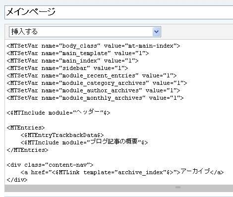Click the sidebar MTSetVar line

tap(67, 68)
